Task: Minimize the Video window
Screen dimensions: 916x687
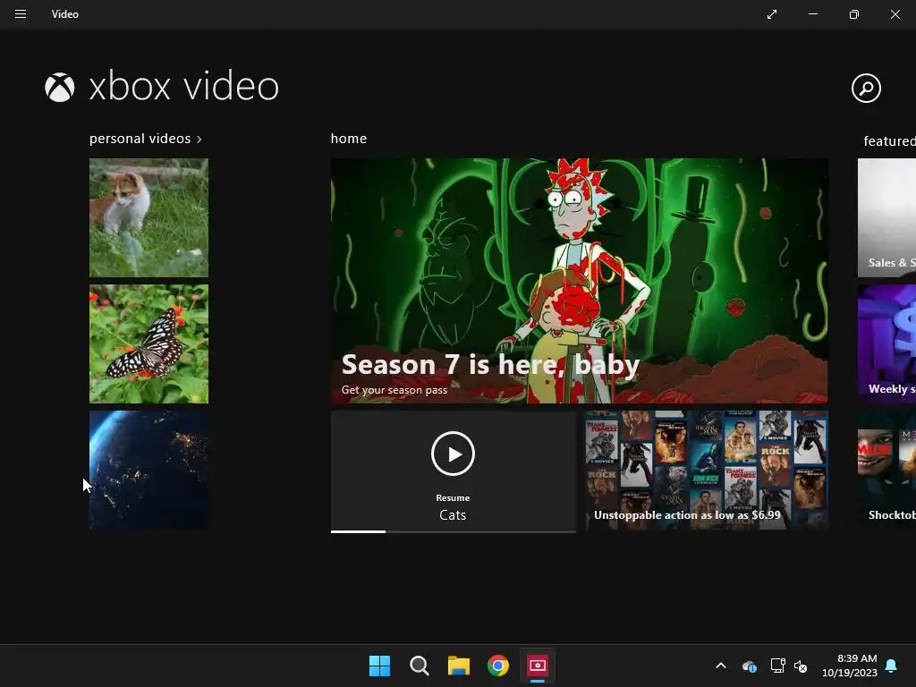Action: click(x=813, y=14)
